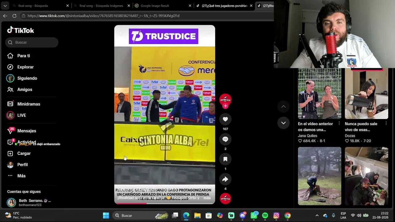This screenshot has height=222, width=395.
Task: Switch to '¿Qué tres jugadores pondrían' tab
Action: point(224,6)
